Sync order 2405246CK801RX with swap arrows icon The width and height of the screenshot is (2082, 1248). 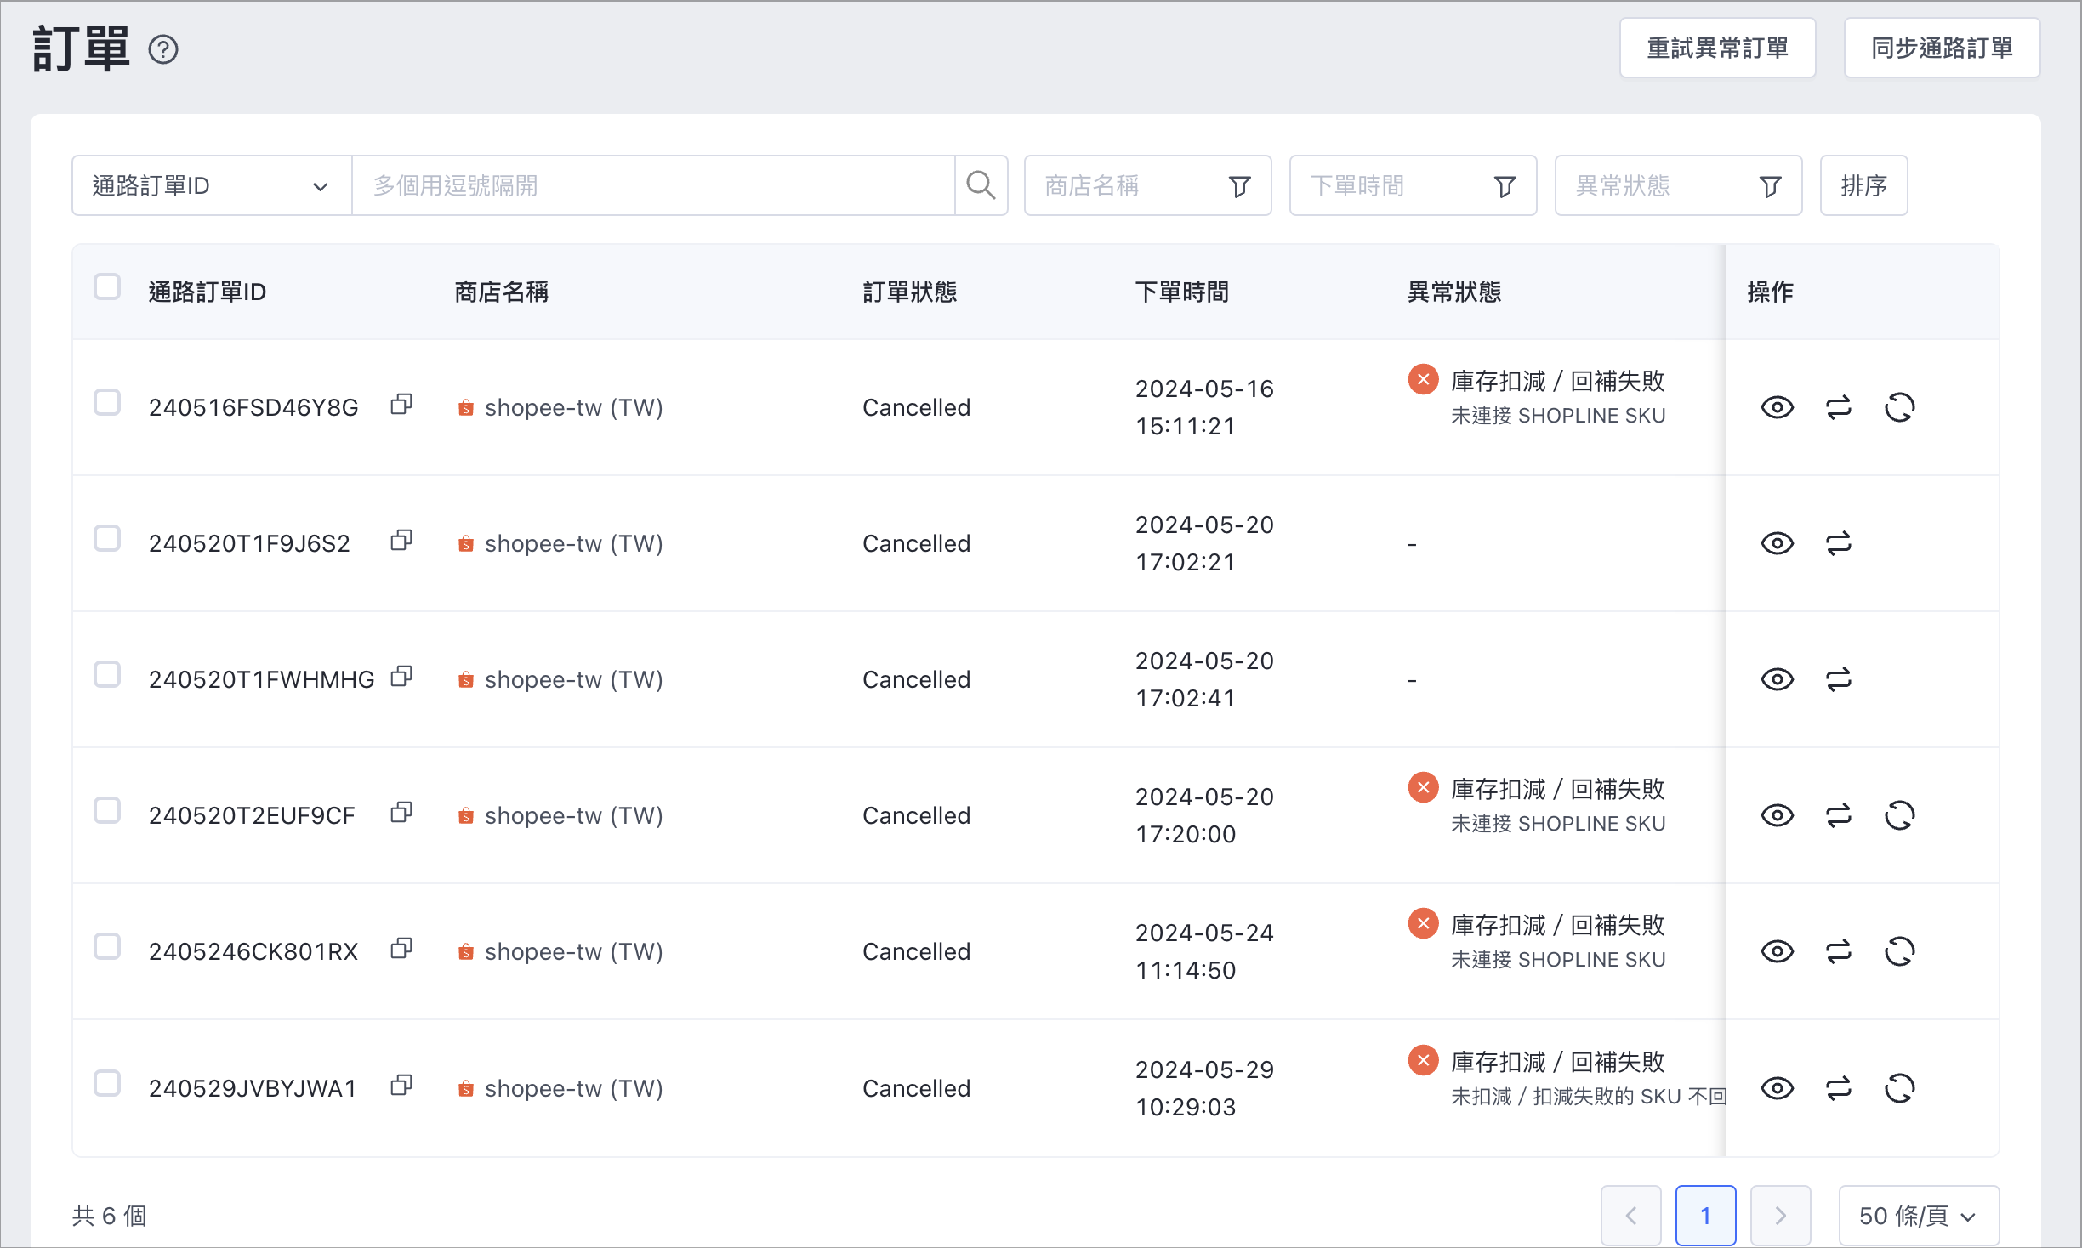tap(1839, 951)
